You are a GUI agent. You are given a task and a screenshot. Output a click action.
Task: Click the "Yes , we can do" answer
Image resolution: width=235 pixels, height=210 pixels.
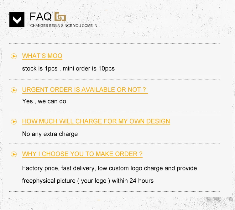click(x=44, y=101)
